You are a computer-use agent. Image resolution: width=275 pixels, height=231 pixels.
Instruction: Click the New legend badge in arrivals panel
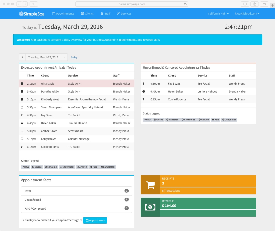pos(25,167)
